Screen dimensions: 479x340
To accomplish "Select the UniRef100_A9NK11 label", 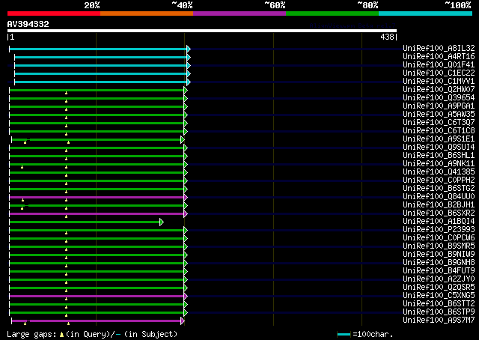I will click(x=439, y=163).
